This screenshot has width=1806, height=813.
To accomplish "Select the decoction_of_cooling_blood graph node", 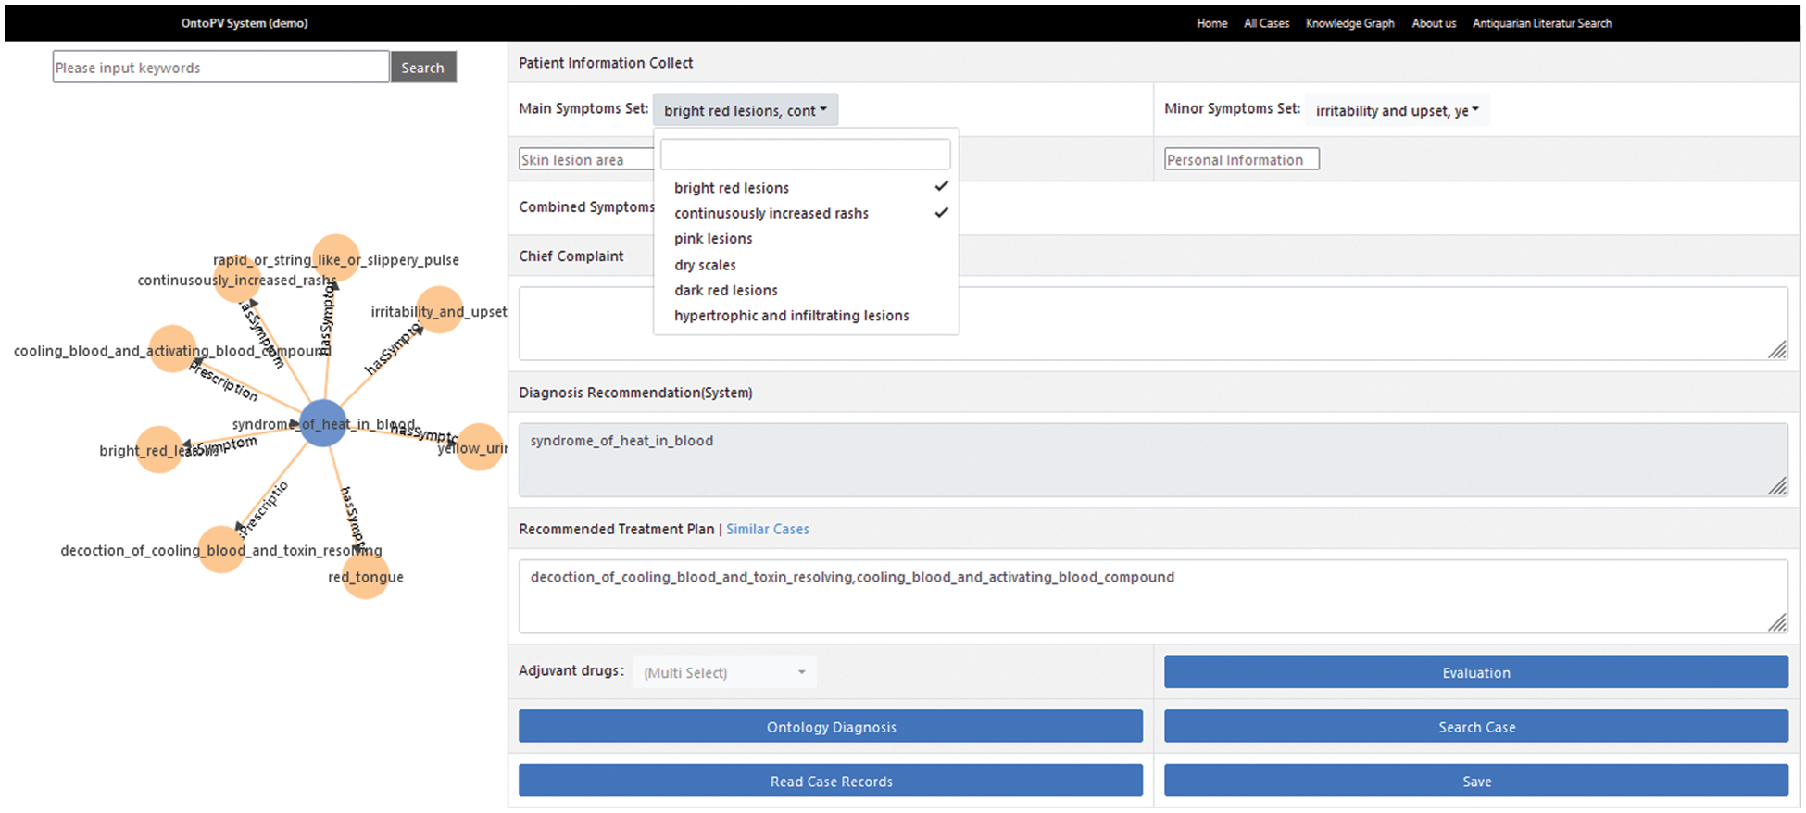I will pyautogui.click(x=221, y=550).
